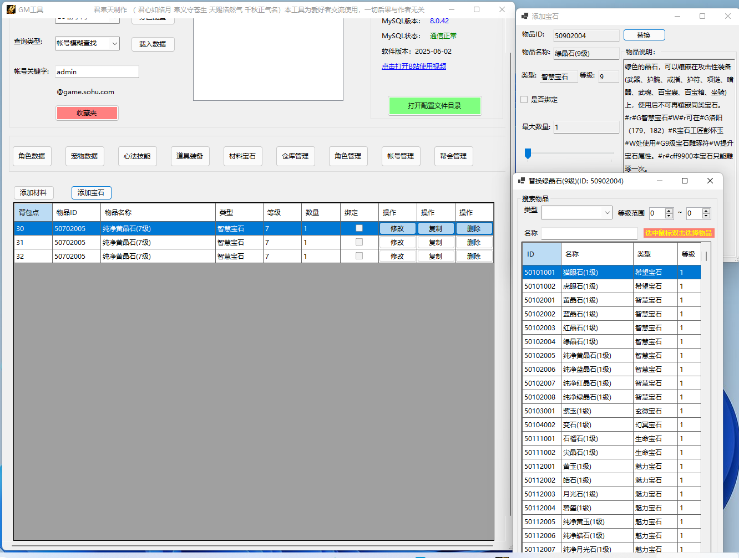
Task: Decrease the maximum 等级范围 spinner value
Action: (706, 216)
